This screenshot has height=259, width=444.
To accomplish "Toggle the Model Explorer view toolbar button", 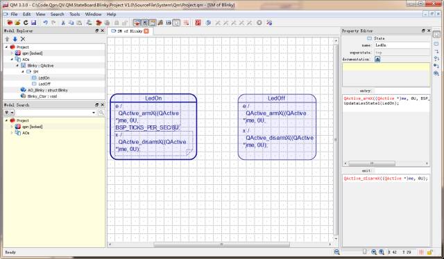I will point(137,23).
